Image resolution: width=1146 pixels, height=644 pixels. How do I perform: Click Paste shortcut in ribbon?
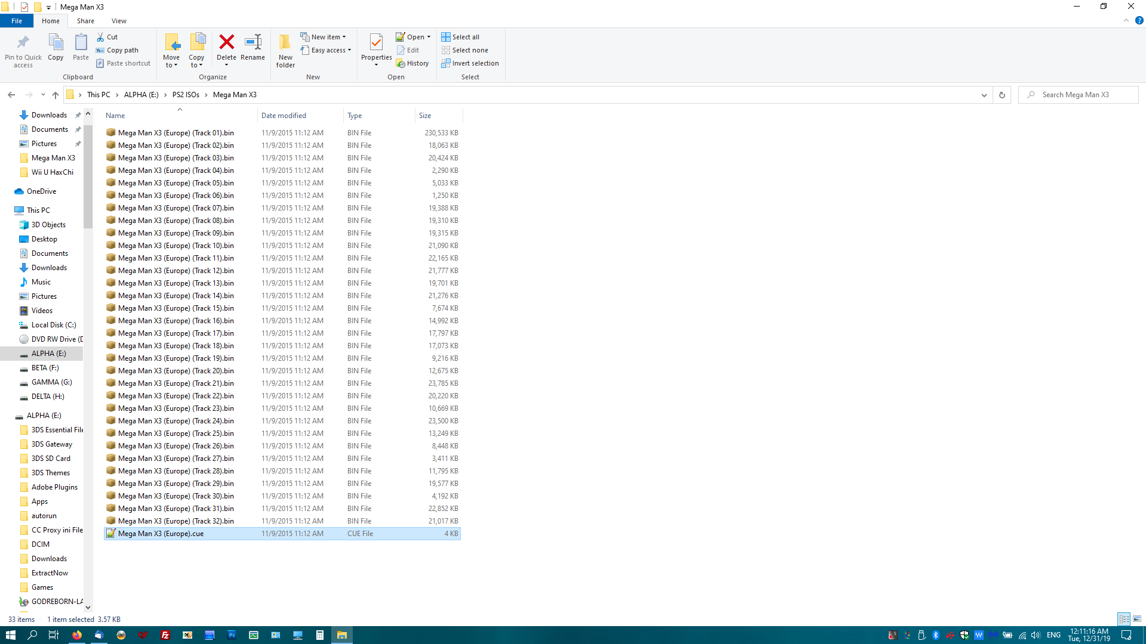124,63
